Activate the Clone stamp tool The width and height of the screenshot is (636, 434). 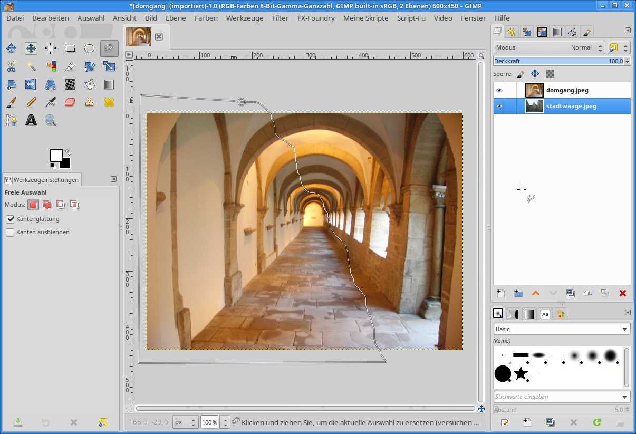click(x=90, y=102)
